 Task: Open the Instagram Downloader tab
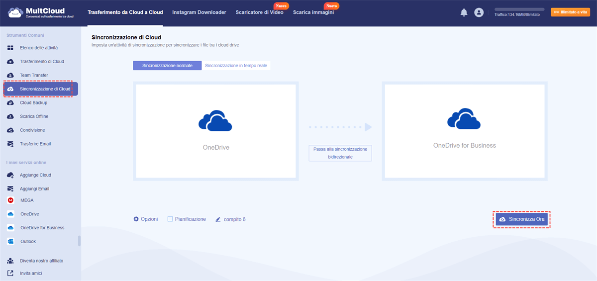click(x=199, y=12)
